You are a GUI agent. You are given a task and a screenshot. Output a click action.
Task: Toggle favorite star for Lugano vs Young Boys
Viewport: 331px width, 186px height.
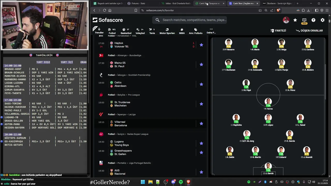201,143
